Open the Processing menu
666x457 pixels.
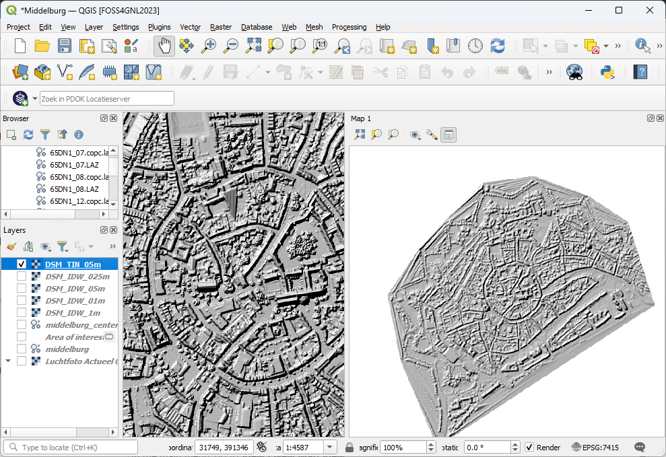[x=349, y=27]
